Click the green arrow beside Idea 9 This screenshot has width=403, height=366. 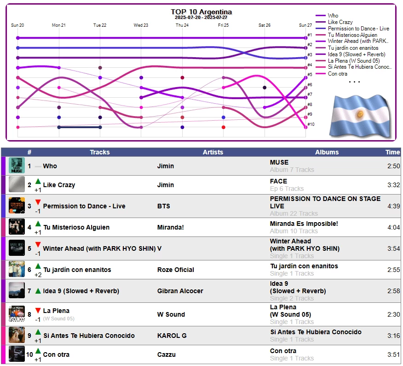point(38,291)
